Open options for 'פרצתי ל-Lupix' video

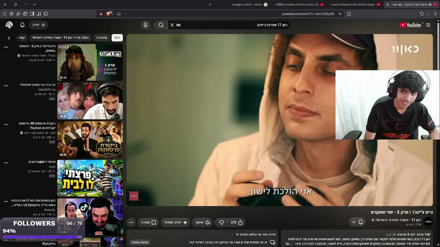coord(6,163)
